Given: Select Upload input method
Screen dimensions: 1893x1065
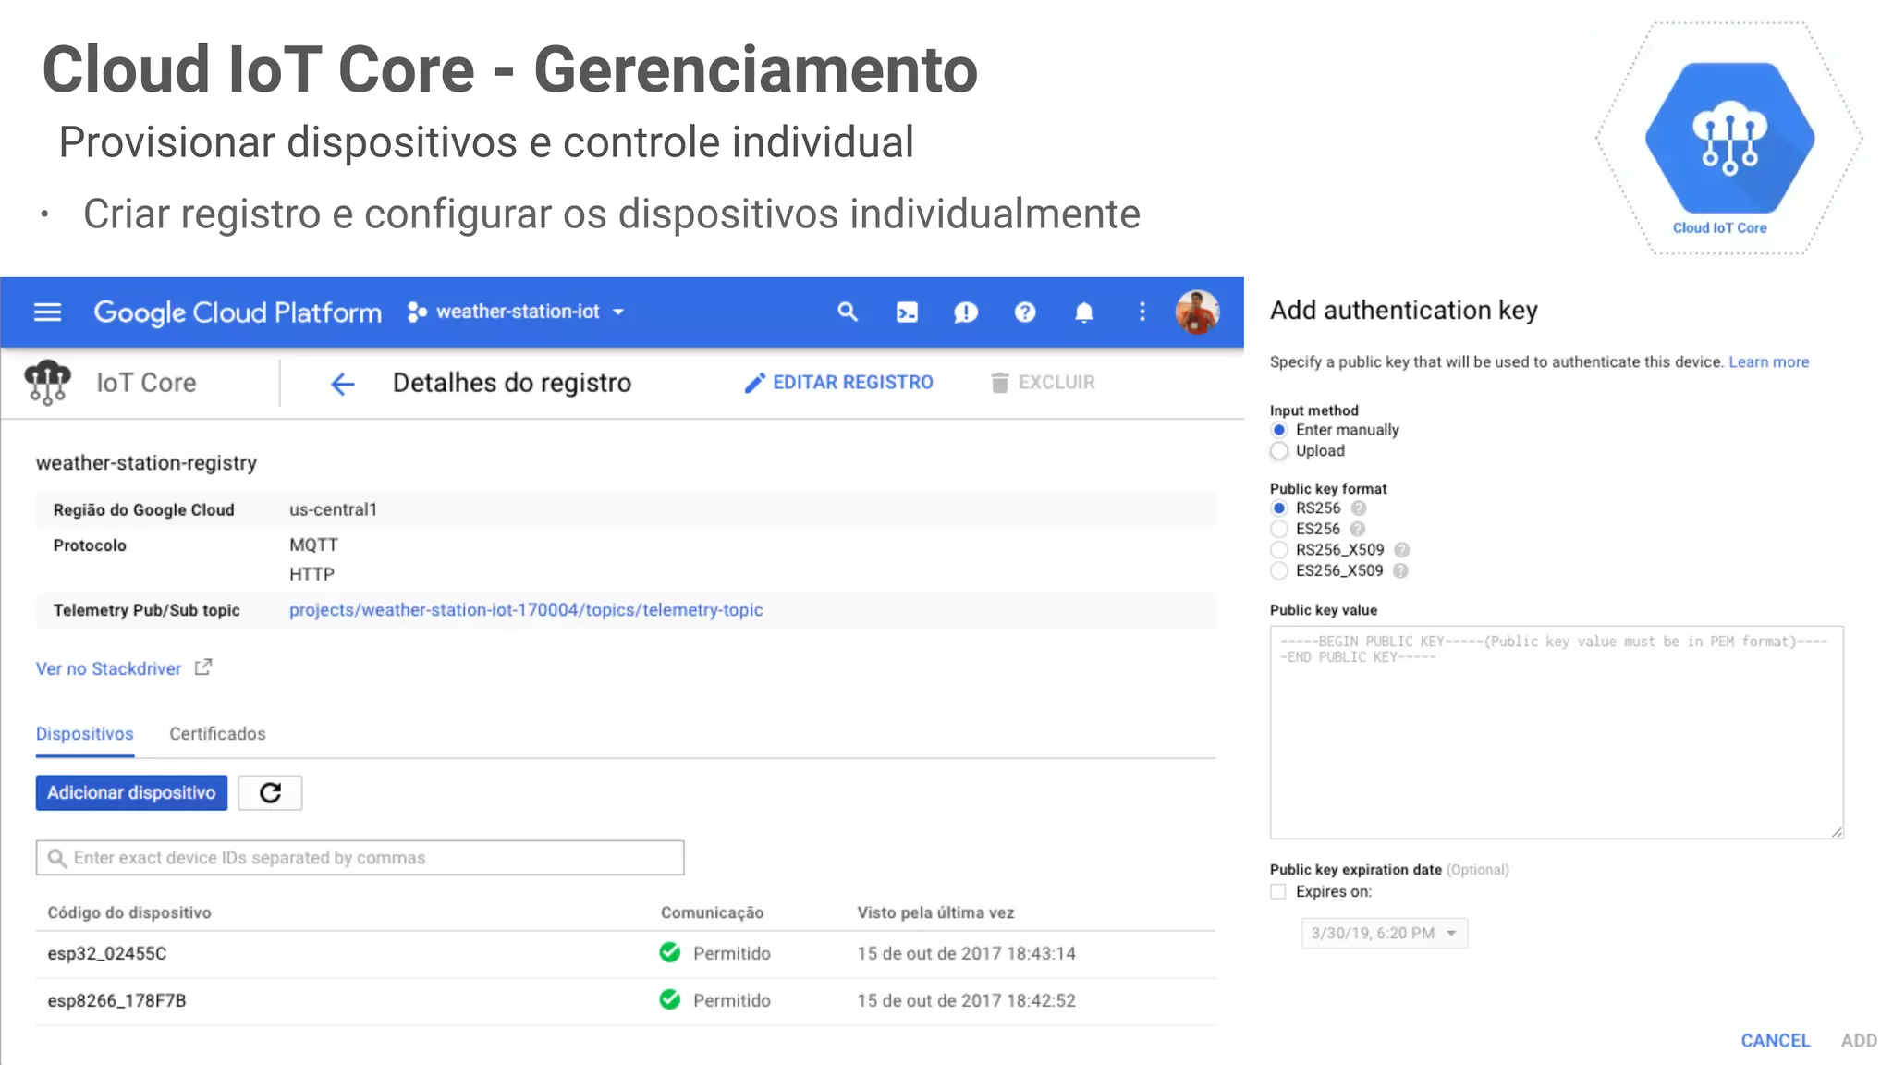Looking at the screenshot, I should tap(1279, 451).
